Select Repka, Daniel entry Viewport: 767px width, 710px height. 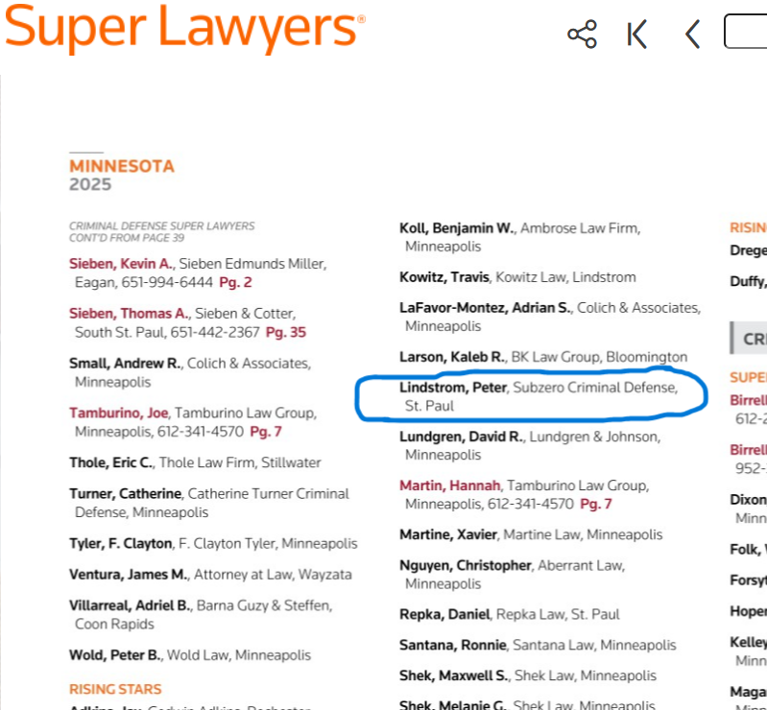tap(509, 614)
